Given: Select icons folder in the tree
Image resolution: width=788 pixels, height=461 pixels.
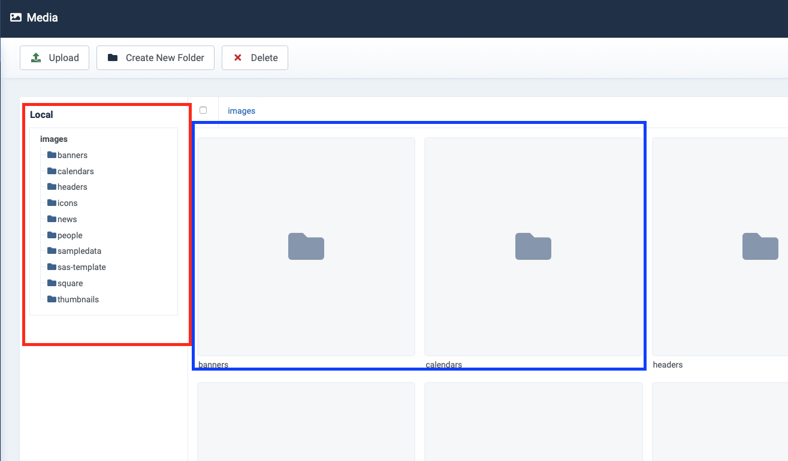Looking at the screenshot, I should 68,203.
